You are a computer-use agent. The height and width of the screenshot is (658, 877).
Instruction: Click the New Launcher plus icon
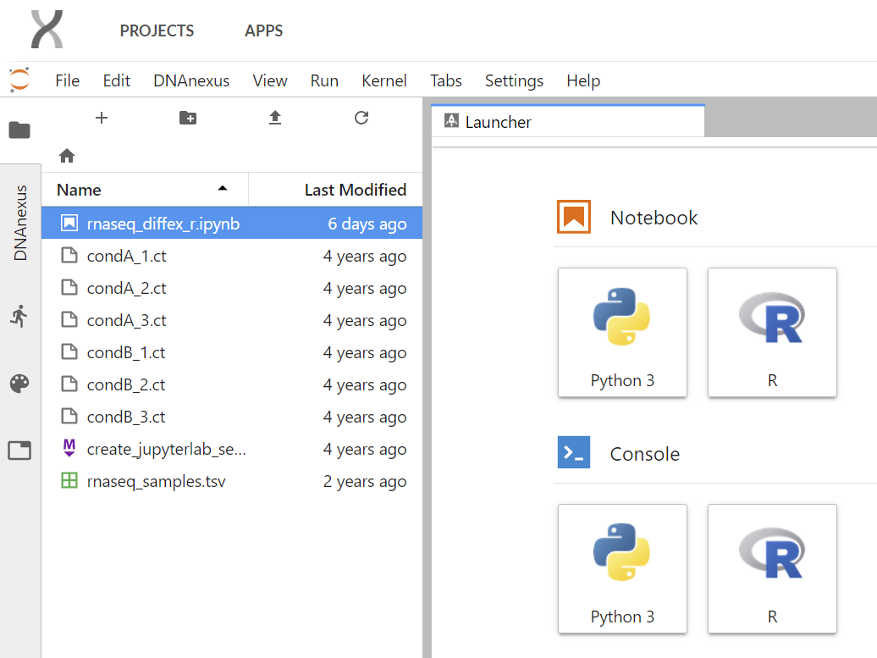pyautogui.click(x=102, y=119)
